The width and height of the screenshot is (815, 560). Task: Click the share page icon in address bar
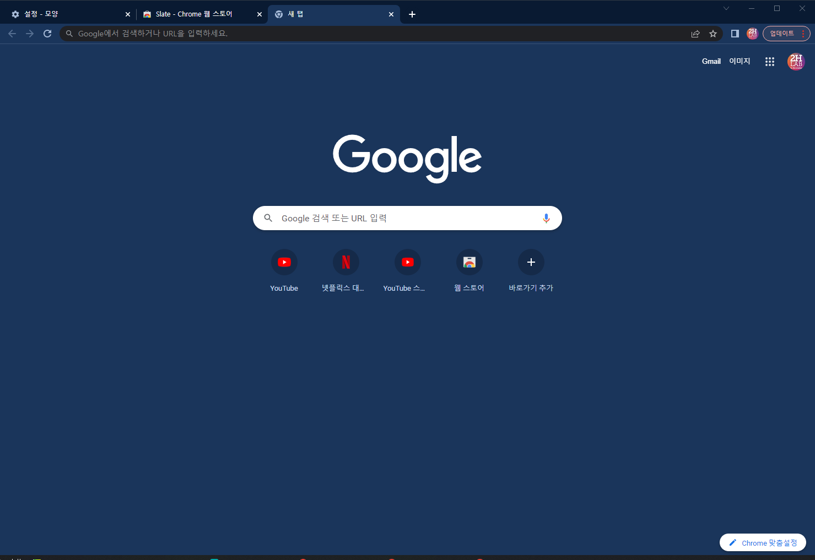tap(695, 34)
